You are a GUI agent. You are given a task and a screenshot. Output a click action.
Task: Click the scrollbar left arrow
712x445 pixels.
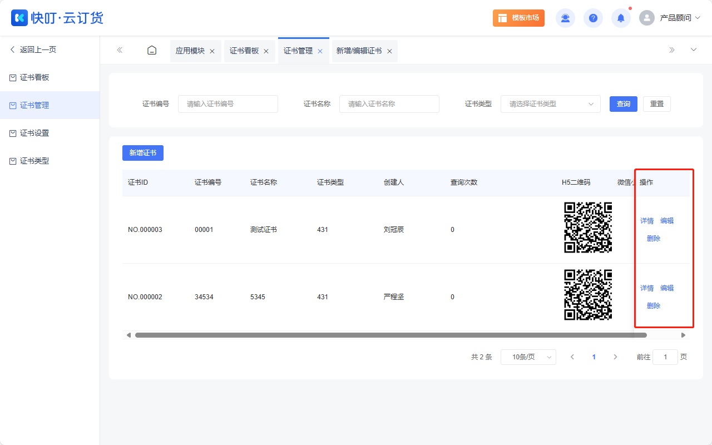[x=128, y=335]
